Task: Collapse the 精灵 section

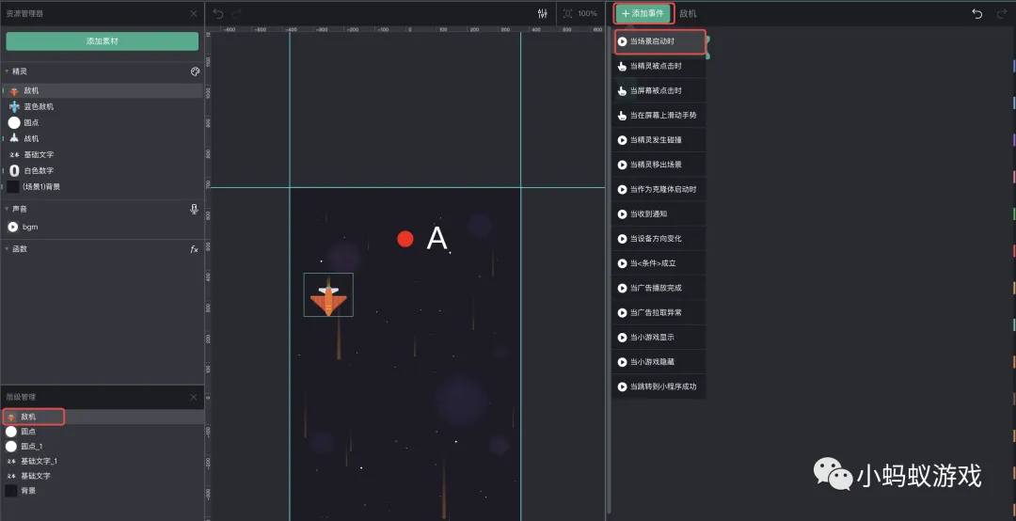Action: [x=7, y=71]
